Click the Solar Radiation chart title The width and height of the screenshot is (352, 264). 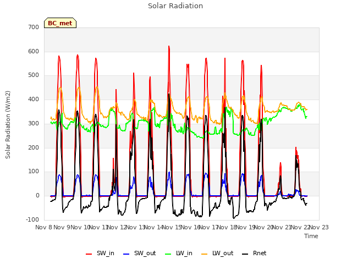[175, 6]
